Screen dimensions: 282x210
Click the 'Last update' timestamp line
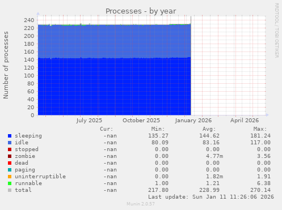point(211,197)
